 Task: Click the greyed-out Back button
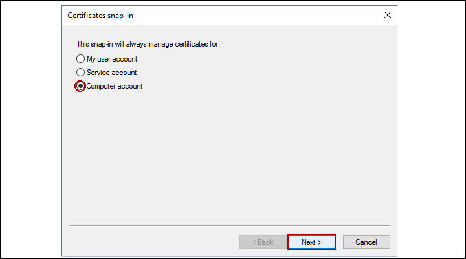261,242
